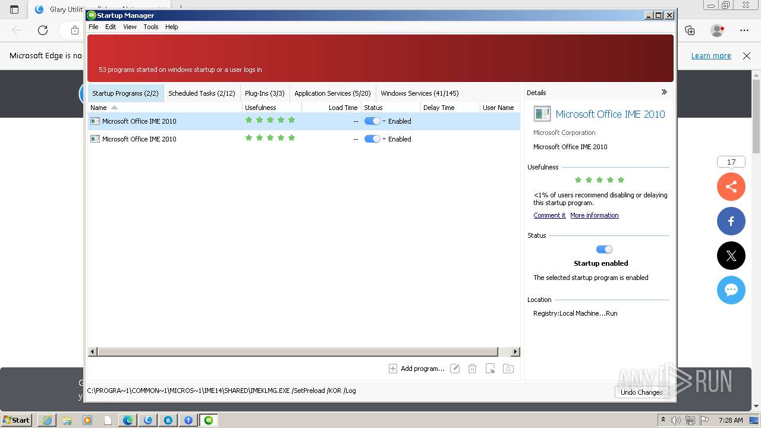Viewport: 761px width, 428px height.
Task: Open Edge Collections icon
Action: [690, 30]
